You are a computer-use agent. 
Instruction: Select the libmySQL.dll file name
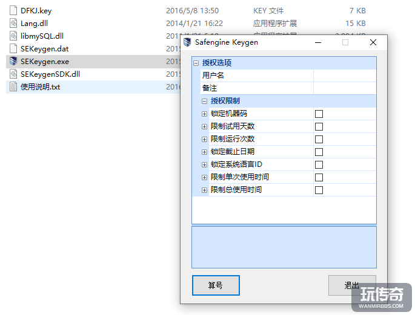42,36
